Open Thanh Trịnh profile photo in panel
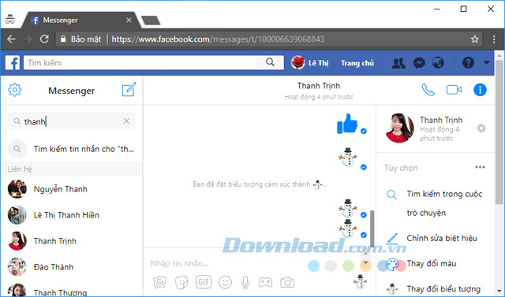The height and width of the screenshot is (297, 505). click(x=399, y=128)
